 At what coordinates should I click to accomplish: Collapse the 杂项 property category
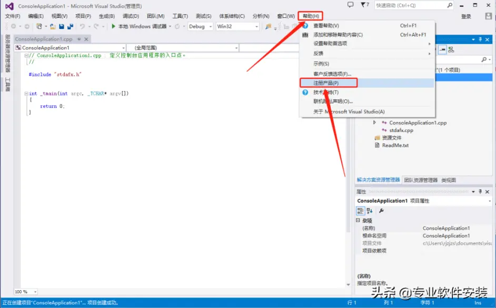click(358, 220)
